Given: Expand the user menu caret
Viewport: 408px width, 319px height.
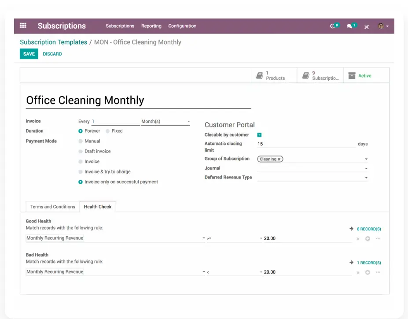Looking at the screenshot, I should (x=387, y=26).
